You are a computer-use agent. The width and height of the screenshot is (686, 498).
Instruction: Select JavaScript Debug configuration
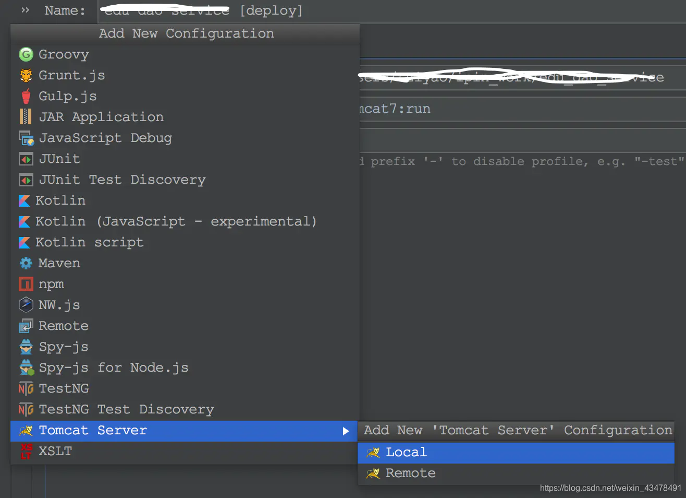pos(185,138)
